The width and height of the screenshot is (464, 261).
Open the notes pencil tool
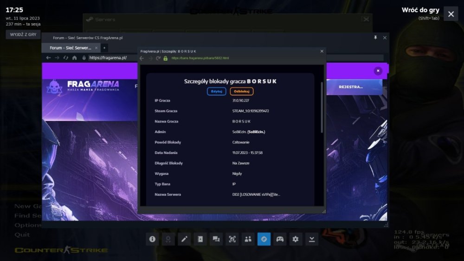click(184, 239)
